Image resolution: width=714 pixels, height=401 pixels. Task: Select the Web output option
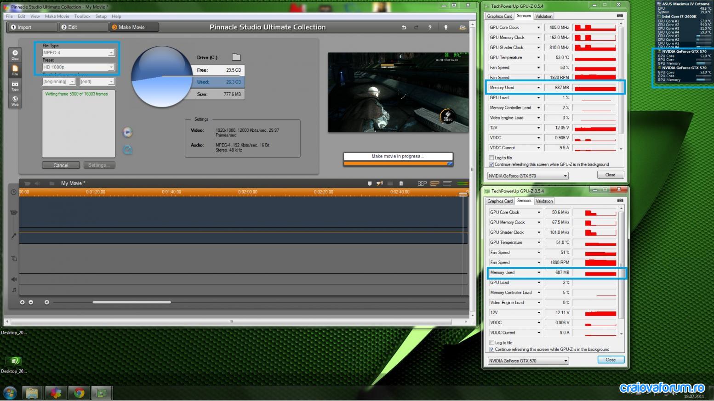pyautogui.click(x=15, y=101)
